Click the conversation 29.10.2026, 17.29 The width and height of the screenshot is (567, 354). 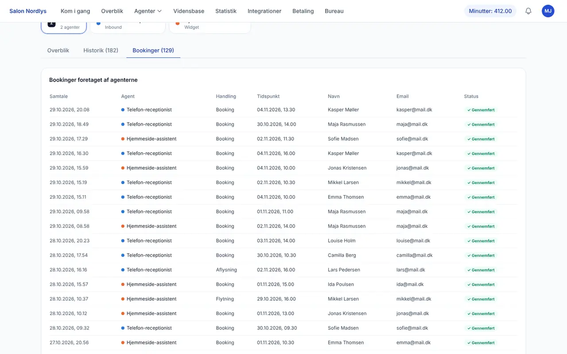pyautogui.click(x=69, y=139)
